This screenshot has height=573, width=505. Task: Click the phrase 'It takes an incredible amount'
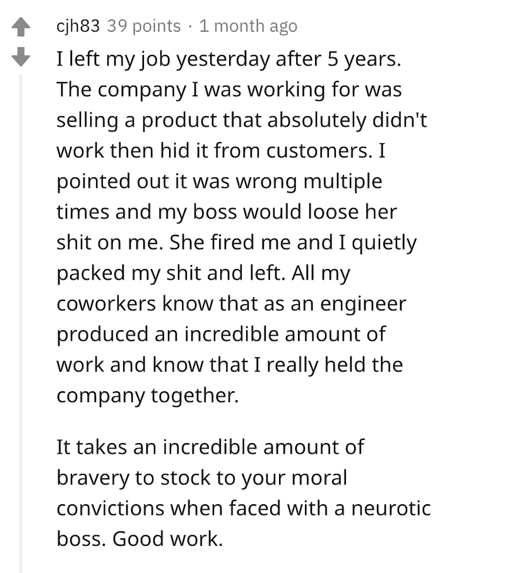click(x=210, y=447)
